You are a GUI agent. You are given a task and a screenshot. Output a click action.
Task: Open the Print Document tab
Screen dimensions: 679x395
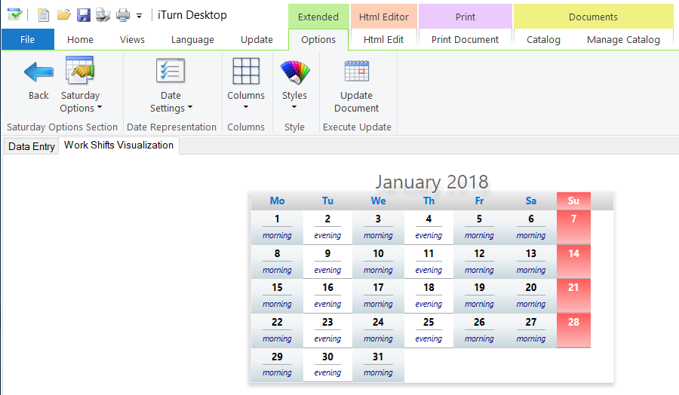pyautogui.click(x=465, y=39)
